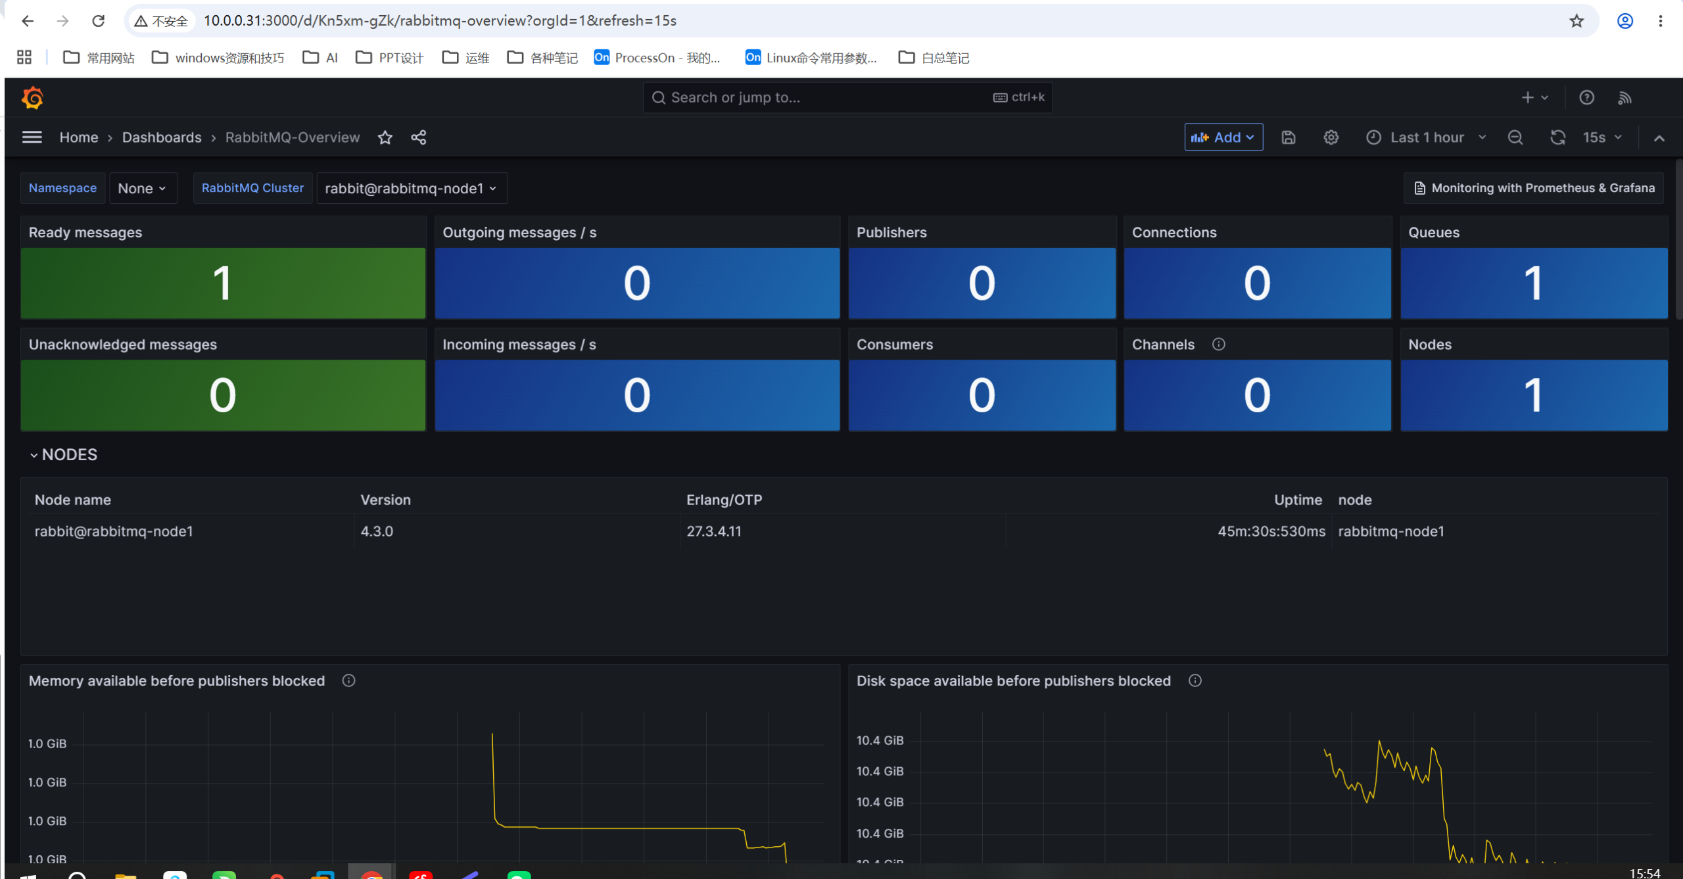
Task: Click the dashboard vertical scrollbar
Action: 1678,240
